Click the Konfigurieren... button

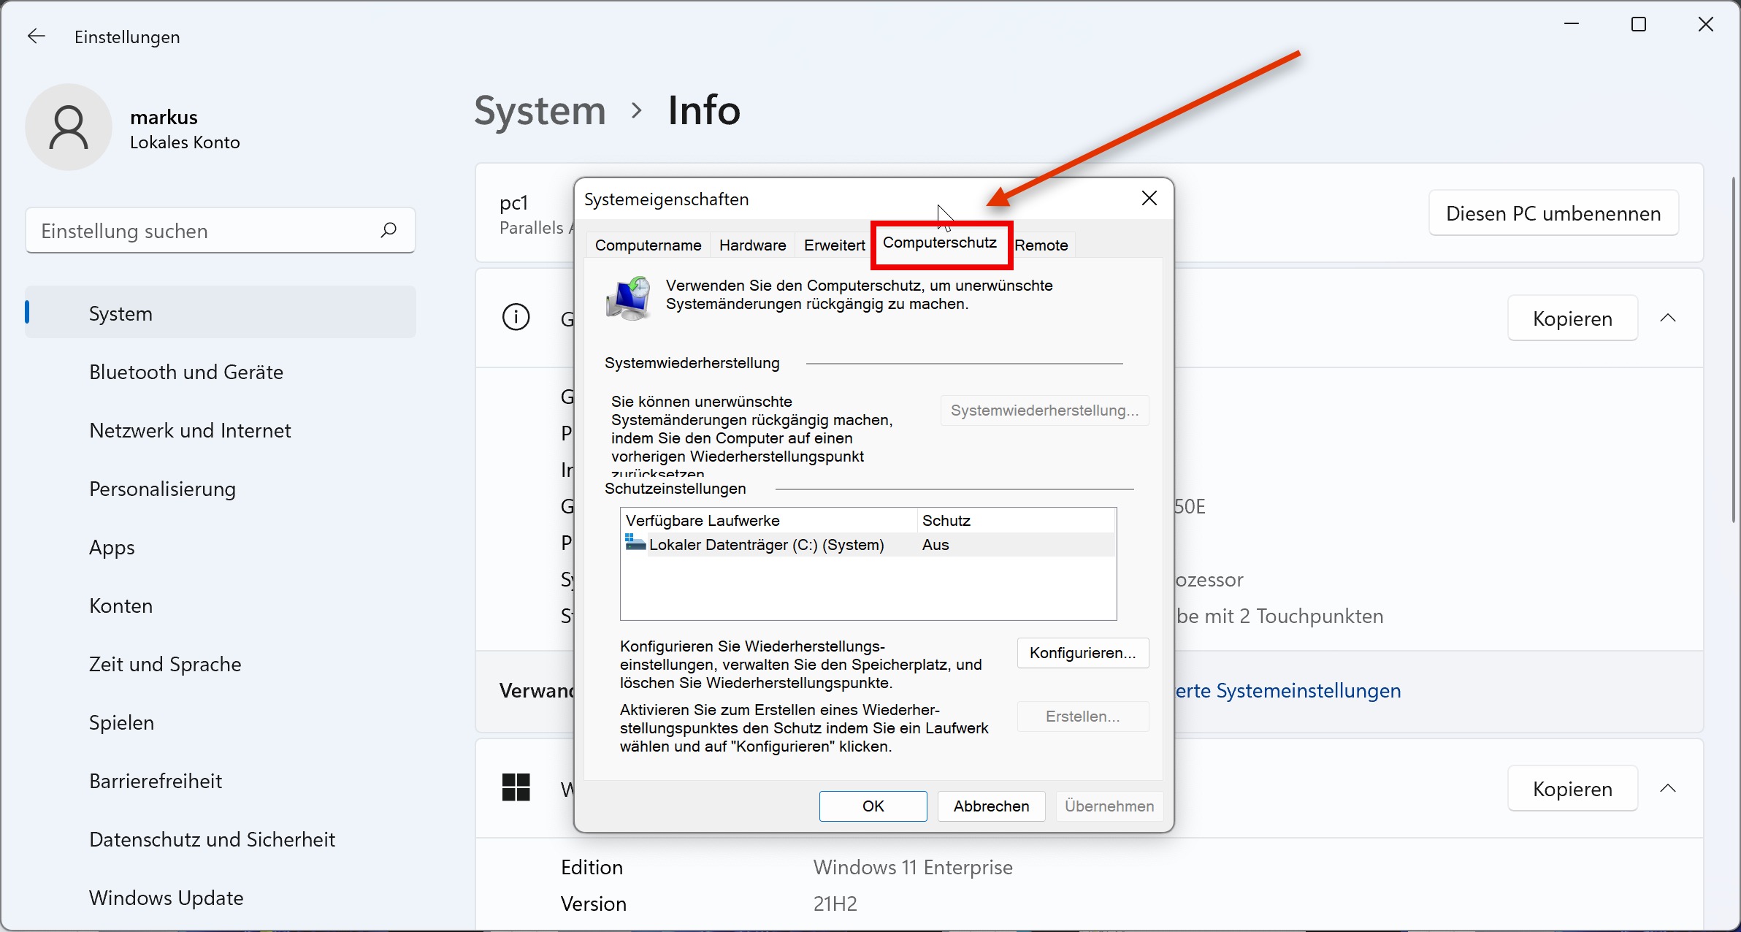[x=1083, y=653]
